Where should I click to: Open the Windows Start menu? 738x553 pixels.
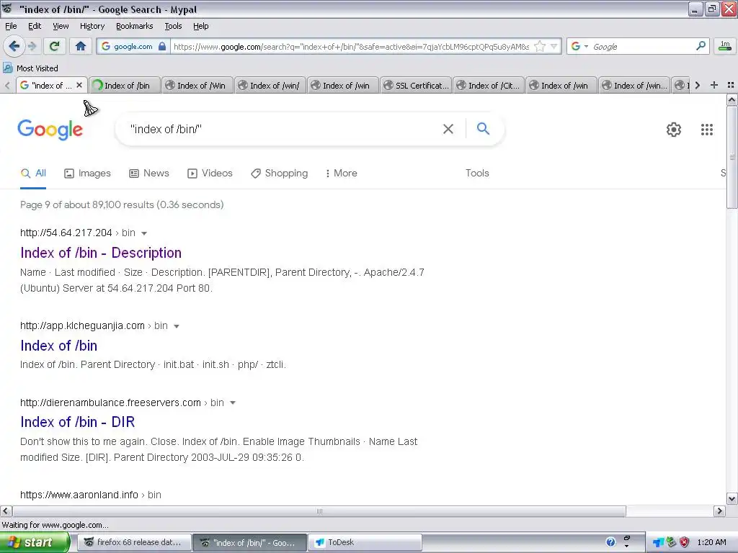tap(35, 542)
